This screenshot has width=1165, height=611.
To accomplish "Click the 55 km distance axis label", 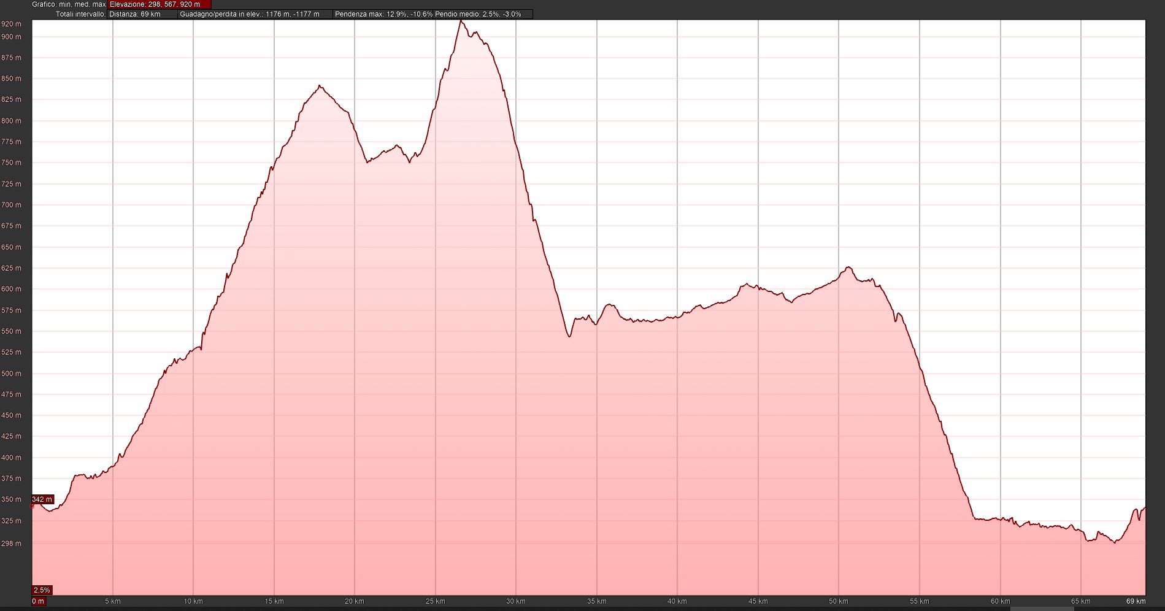I will [919, 601].
